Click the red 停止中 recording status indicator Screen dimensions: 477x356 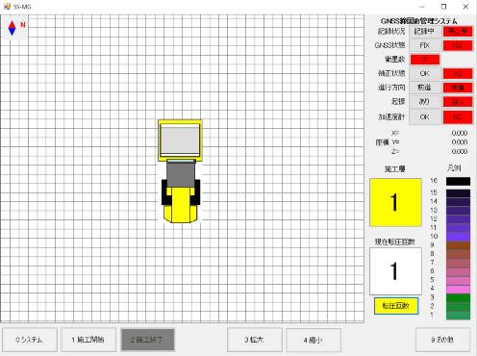coord(458,32)
